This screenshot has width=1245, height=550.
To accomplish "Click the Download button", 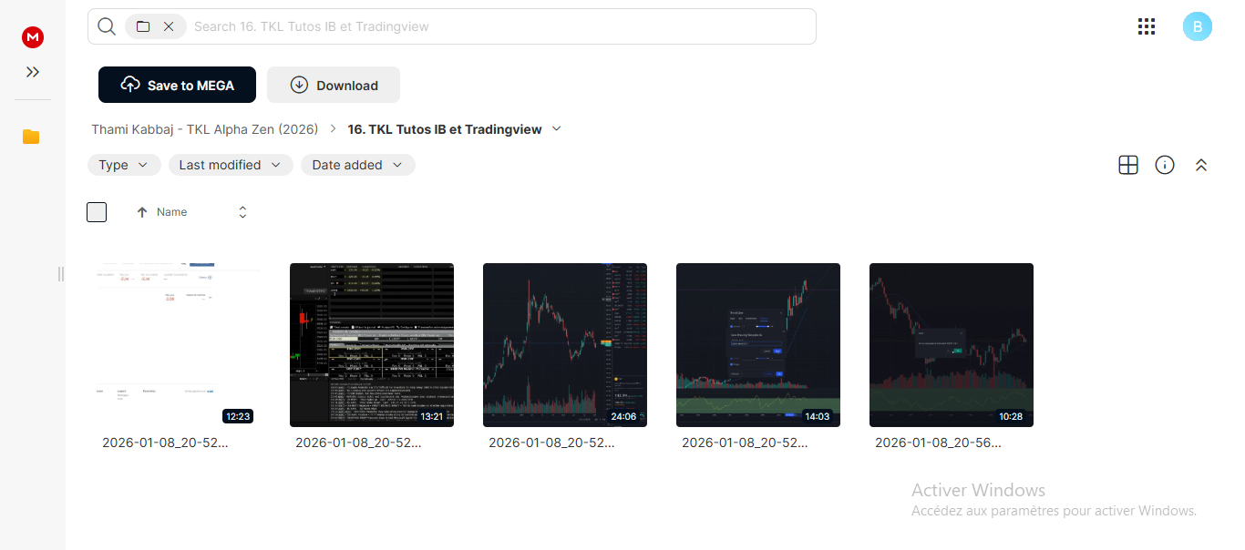I will tap(334, 85).
